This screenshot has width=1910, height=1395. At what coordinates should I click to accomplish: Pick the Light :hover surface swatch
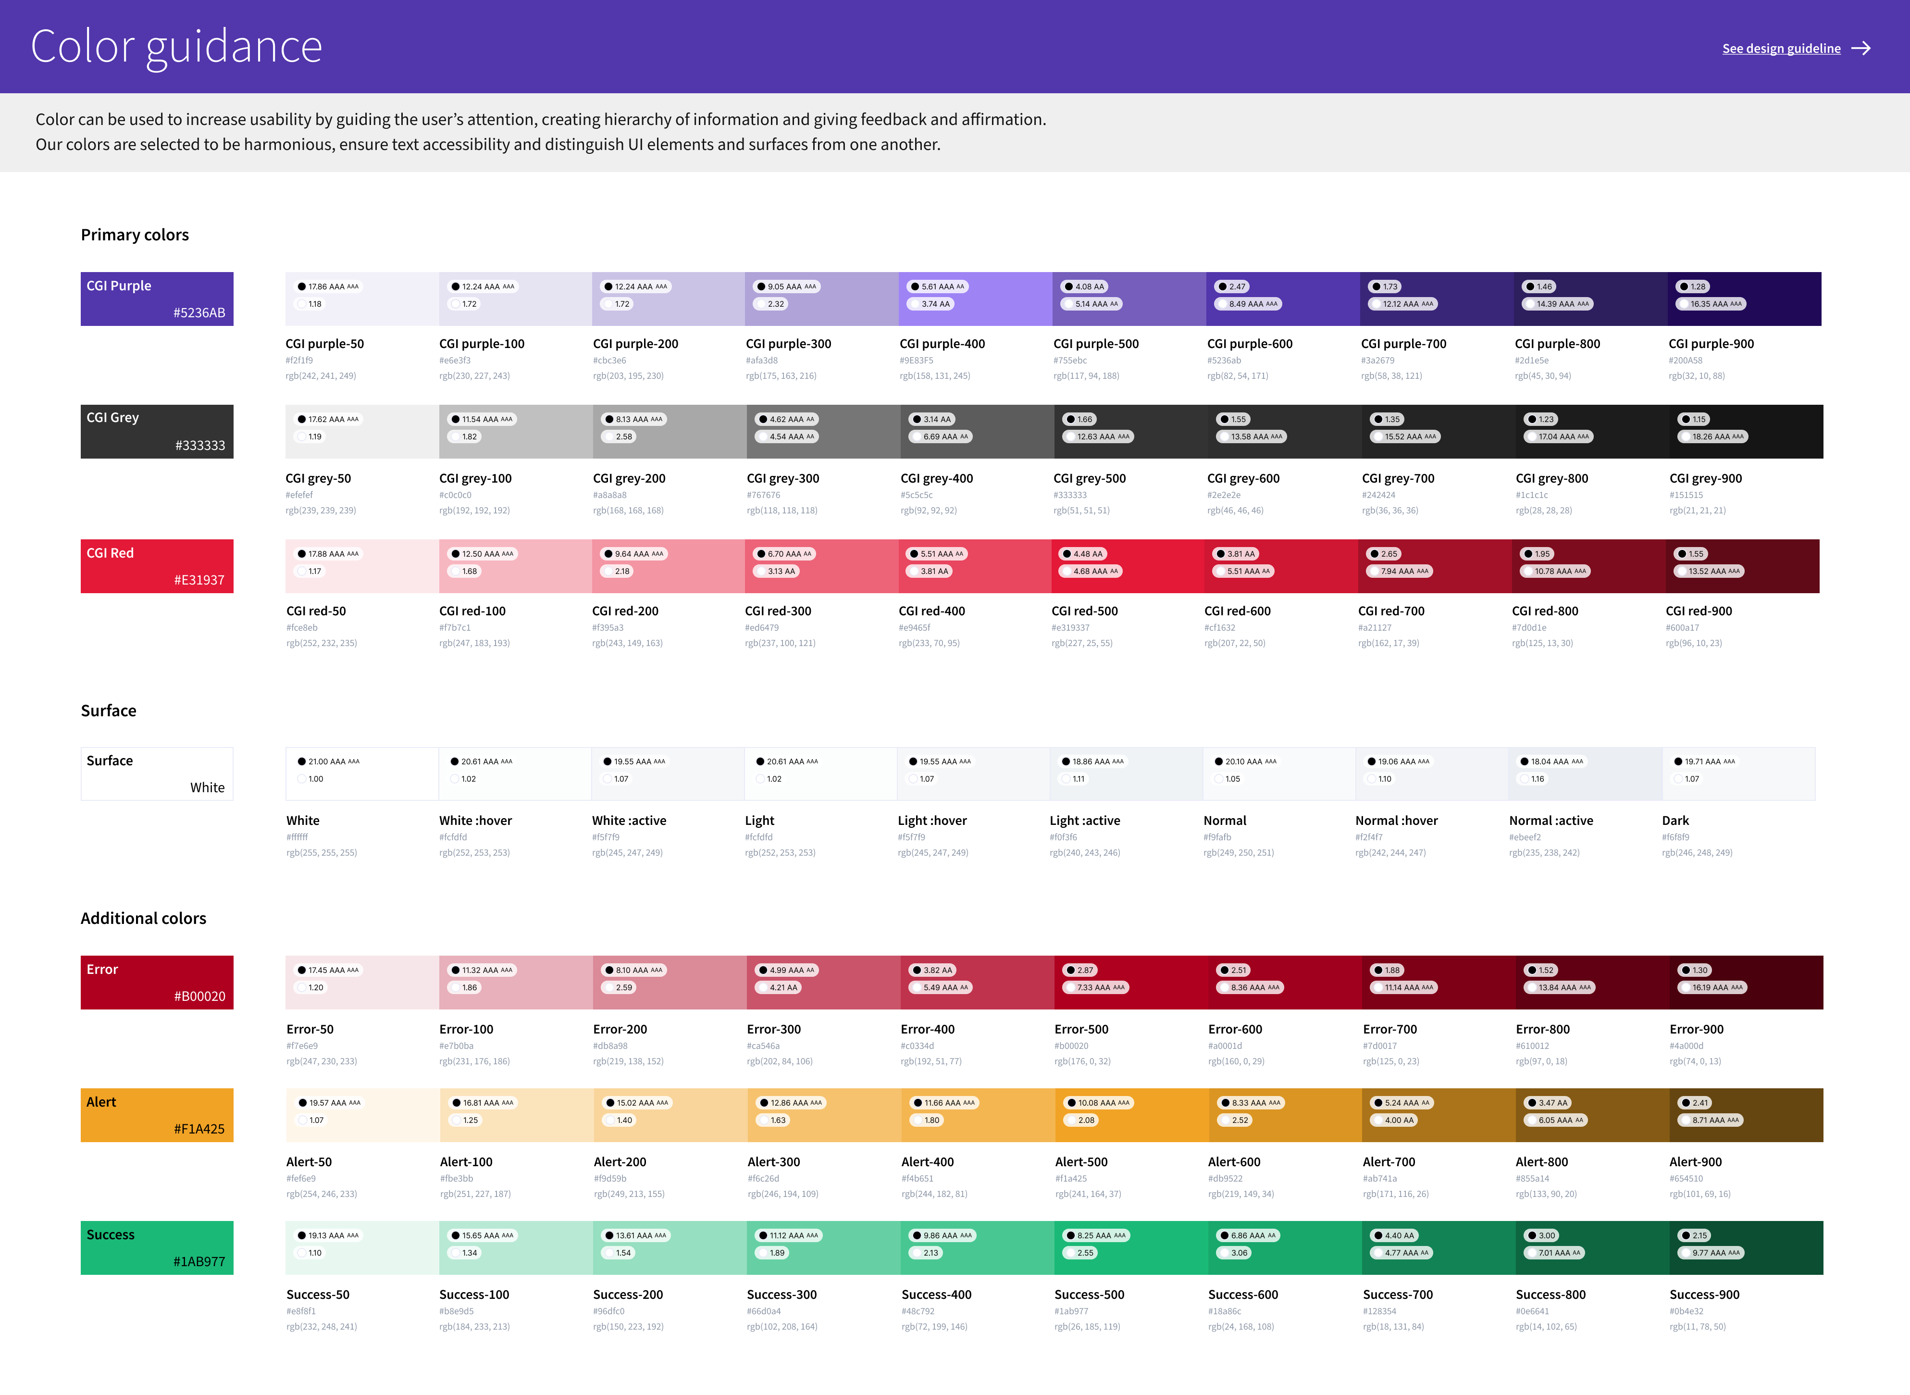[974, 773]
